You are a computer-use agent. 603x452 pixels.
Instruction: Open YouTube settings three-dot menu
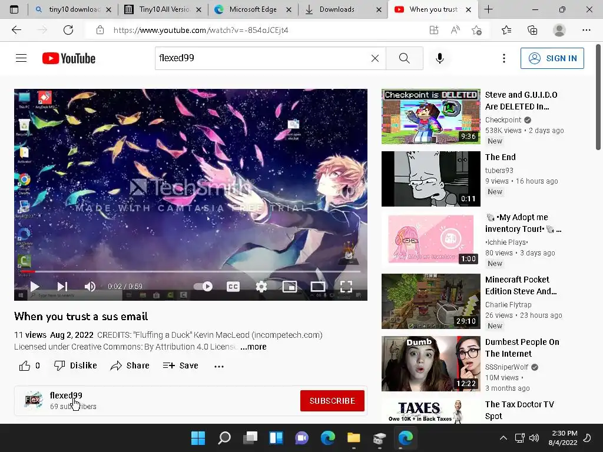click(x=504, y=58)
